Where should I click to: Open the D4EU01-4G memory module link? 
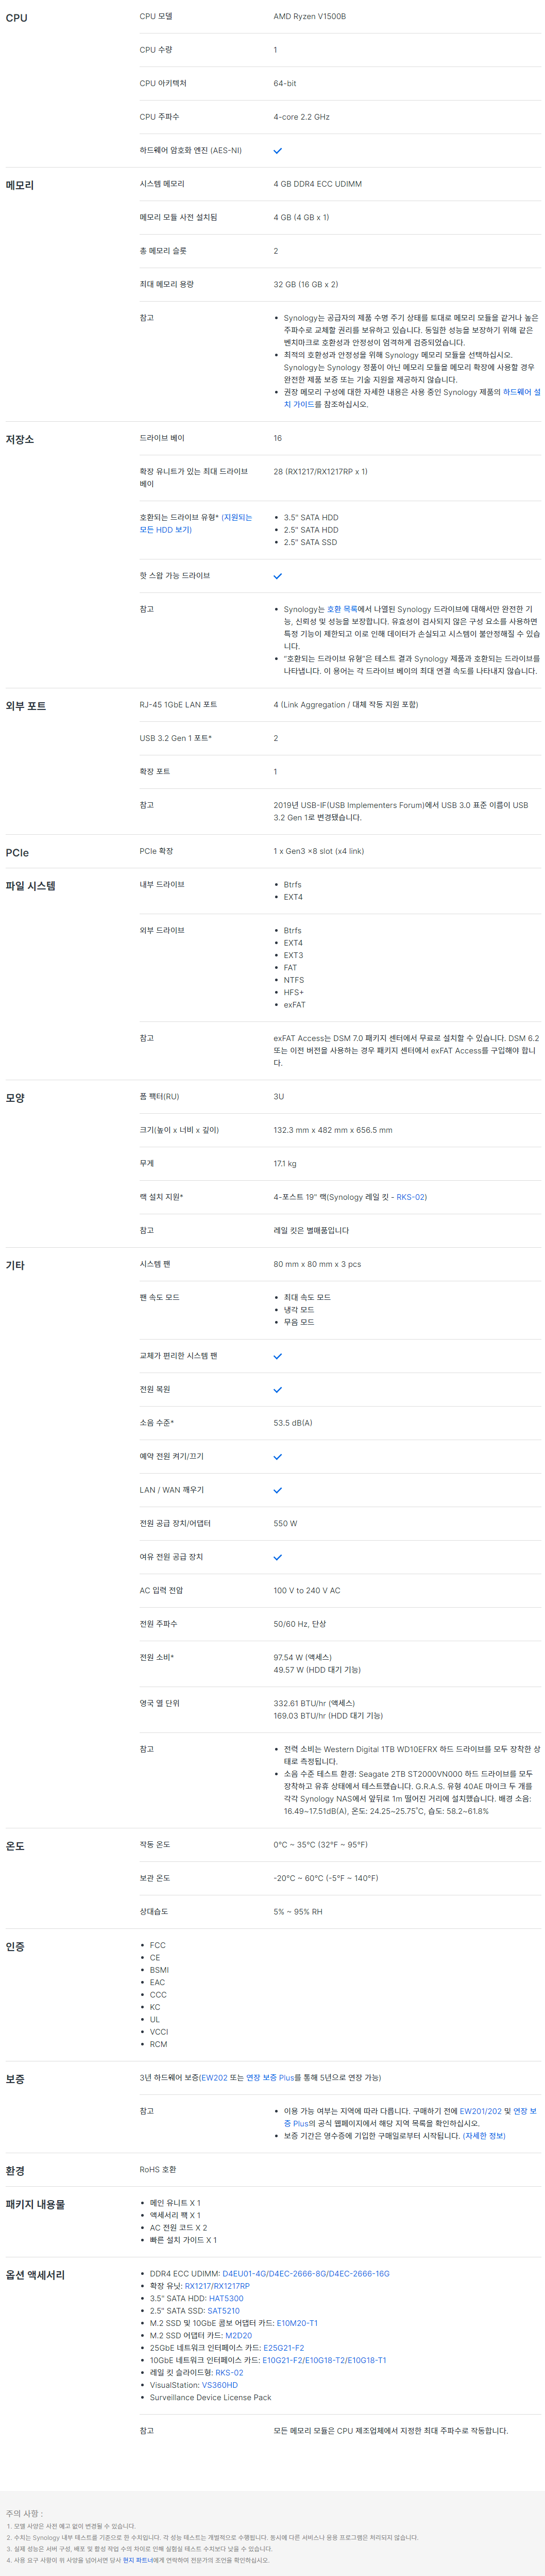point(245,2274)
